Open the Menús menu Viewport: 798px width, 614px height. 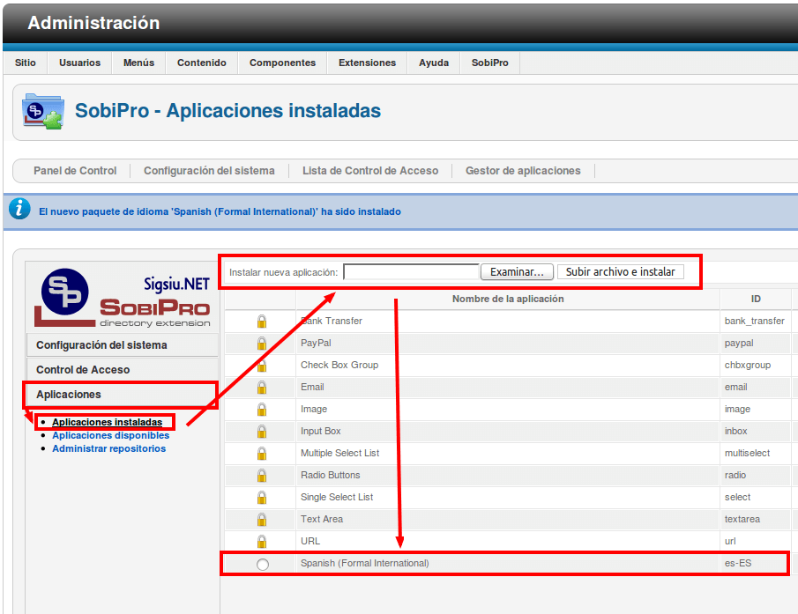139,63
